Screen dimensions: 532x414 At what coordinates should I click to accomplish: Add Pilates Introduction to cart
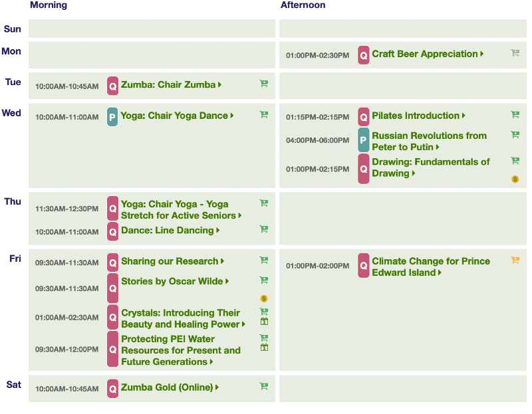(515, 114)
